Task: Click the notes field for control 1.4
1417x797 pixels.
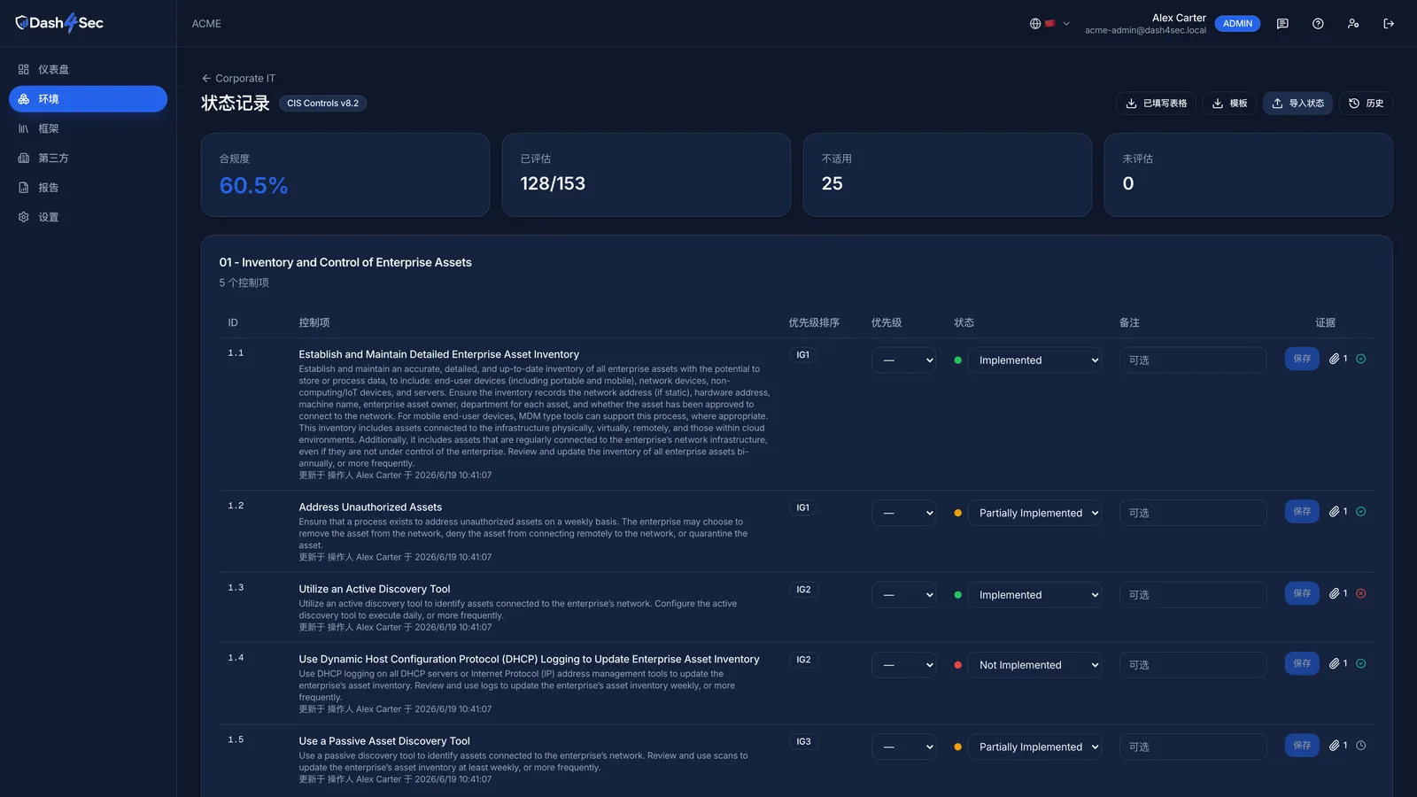Action: coord(1192,665)
